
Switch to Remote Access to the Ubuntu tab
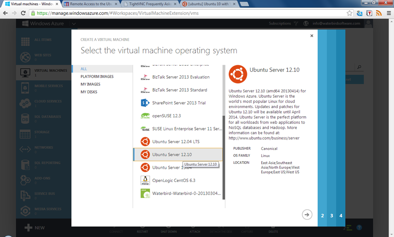[91, 4]
